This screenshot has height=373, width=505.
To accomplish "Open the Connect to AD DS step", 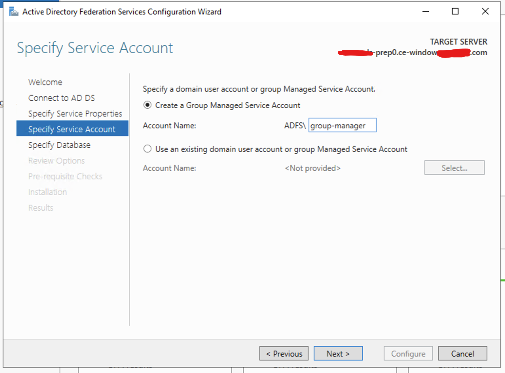I will coord(62,98).
